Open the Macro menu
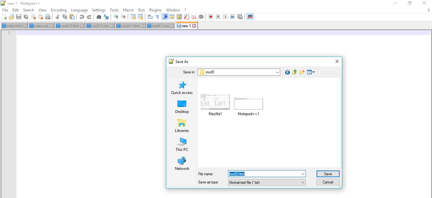The width and height of the screenshot is (432, 198). 128,10
